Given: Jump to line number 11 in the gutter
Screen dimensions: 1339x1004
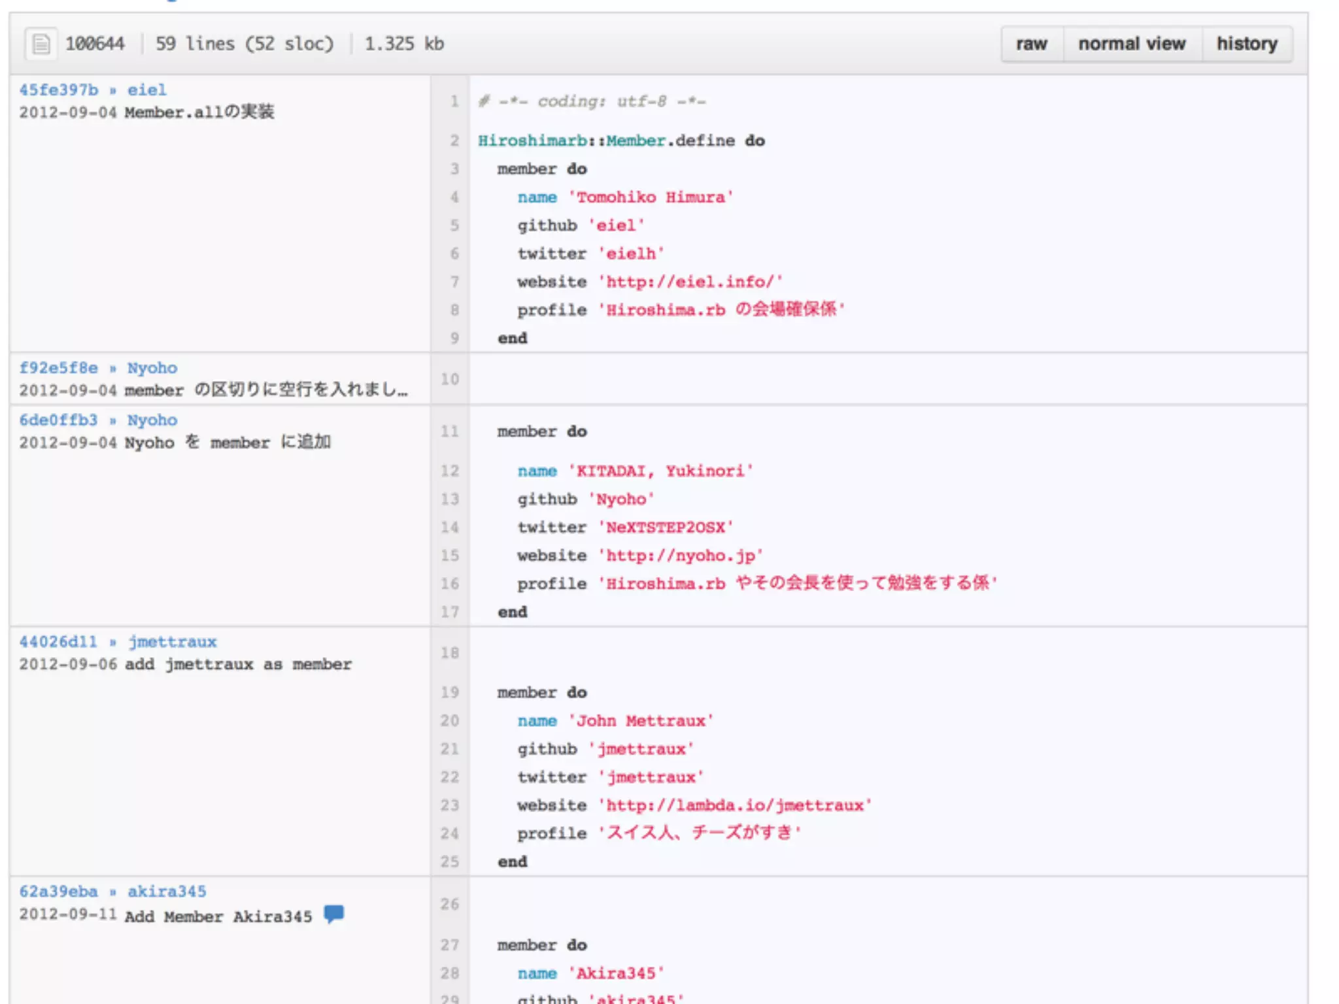Looking at the screenshot, I should [450, 431].
